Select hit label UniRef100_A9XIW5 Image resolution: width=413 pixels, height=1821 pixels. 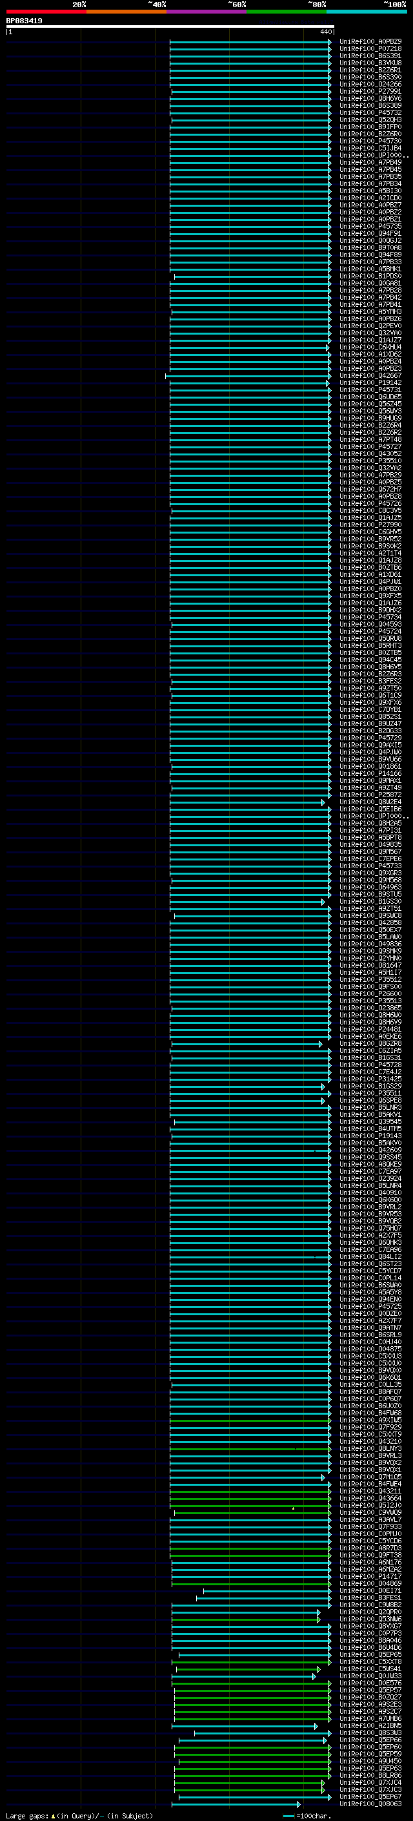point(370,1420)
